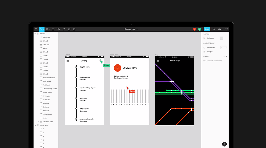This screenshot has height=148, width=266.
Task: Click the text glyph beside My Trip layer
Action: point(41,48)
